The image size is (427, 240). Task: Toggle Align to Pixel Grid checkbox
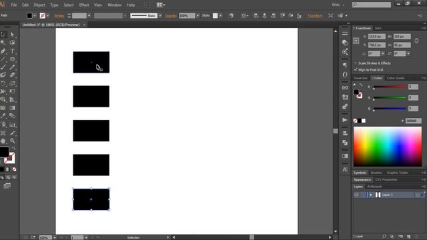click(356, 69)
